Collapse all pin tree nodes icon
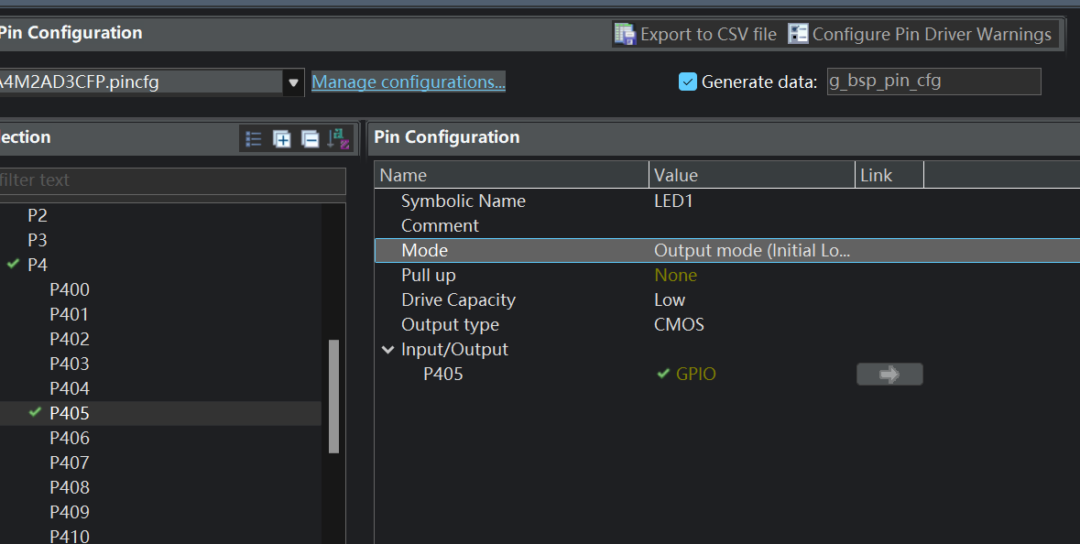The width and height of the screenshot is (1080, 544). click(311, 139)
